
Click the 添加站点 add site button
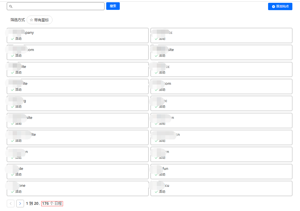click(x=280, y=6)
